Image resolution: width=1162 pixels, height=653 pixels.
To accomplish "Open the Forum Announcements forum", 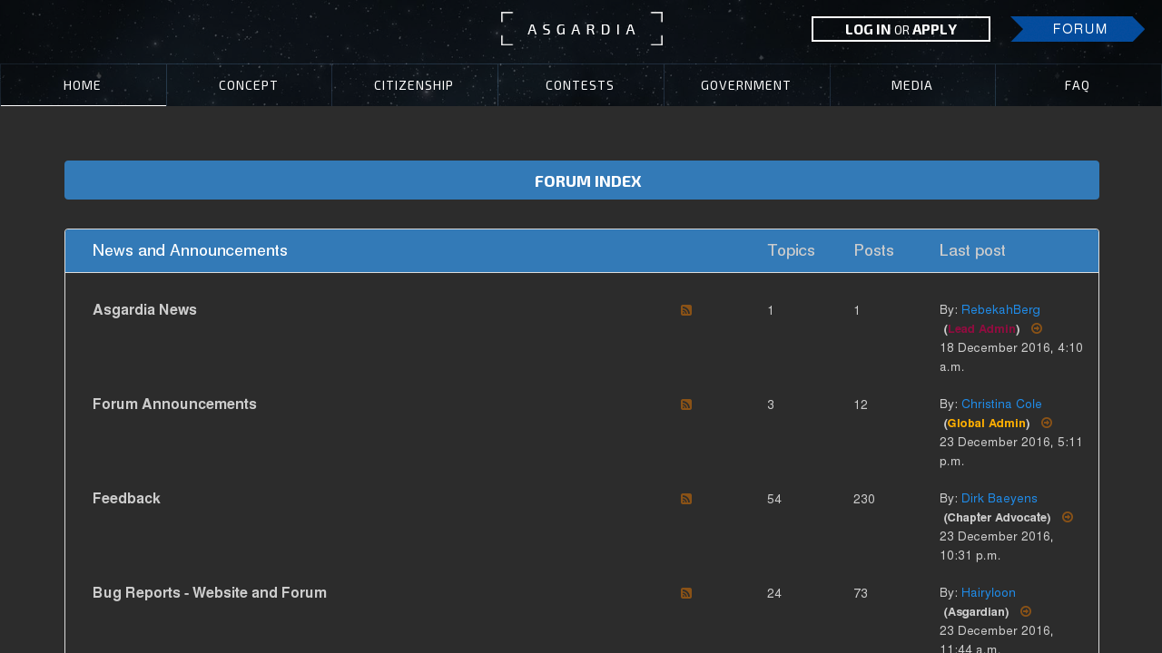I will tap(174, 404).
